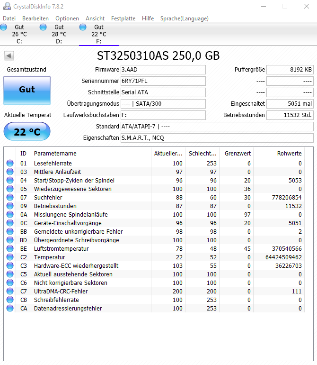Open the Bearbeiten menu

coord(35,18)
